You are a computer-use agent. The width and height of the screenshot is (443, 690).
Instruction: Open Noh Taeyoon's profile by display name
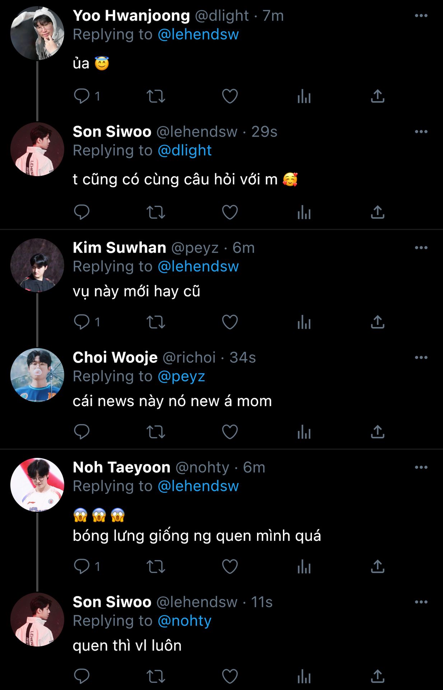pos(121,467)
